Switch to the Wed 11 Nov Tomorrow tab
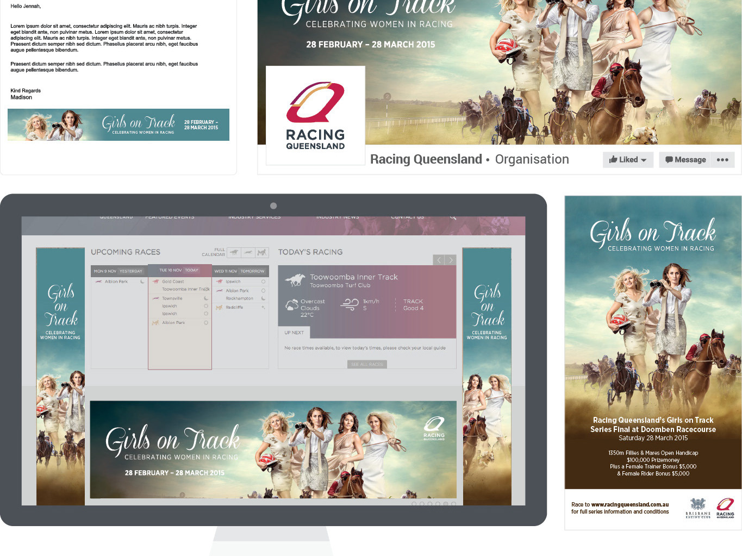 coord(240,271)
